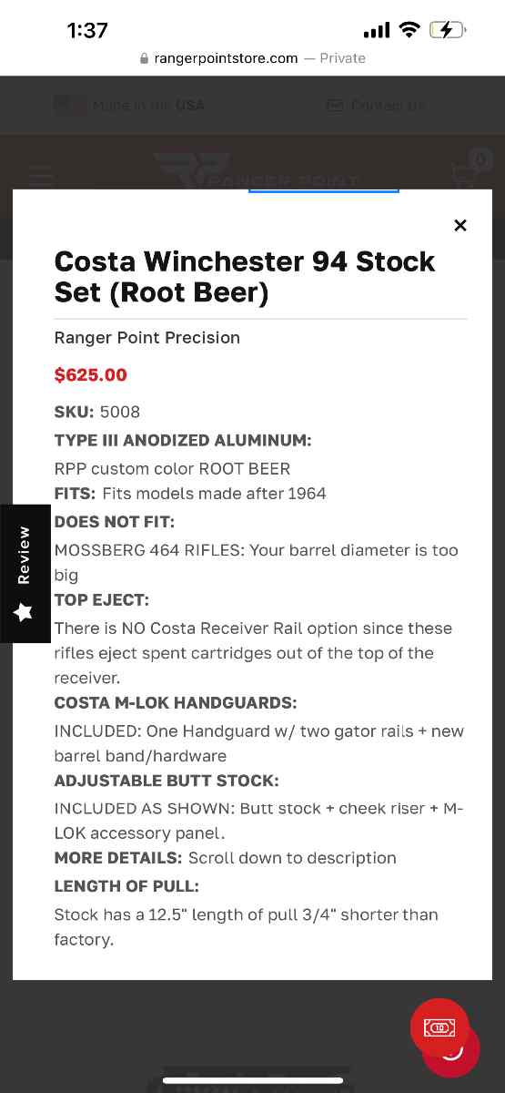
Task: Tap the Contact Us link
Action: click(x=388, y=106)
